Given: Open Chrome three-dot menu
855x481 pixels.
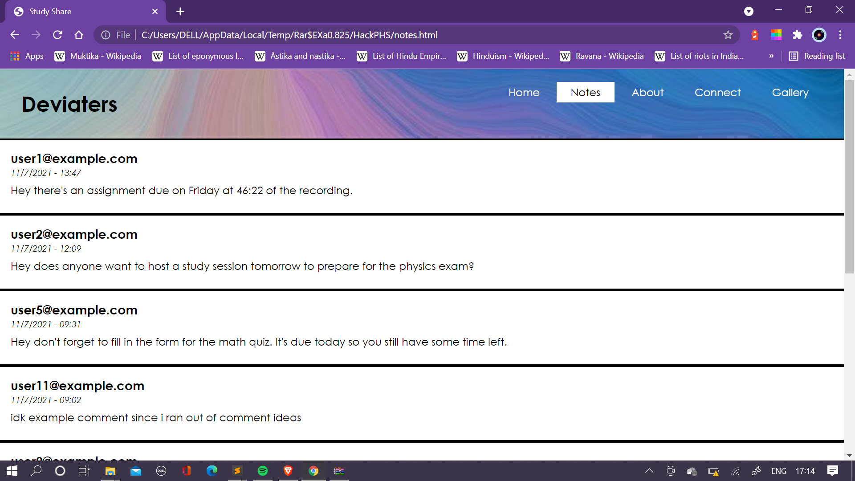Looking at the screenshot, I should 840,35.
